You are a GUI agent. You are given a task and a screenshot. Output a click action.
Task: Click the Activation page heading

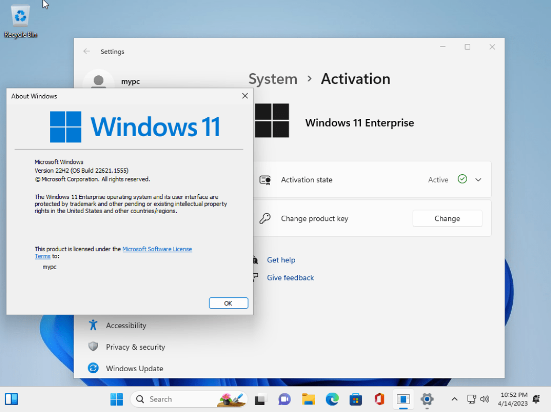[x=355, y=79]
